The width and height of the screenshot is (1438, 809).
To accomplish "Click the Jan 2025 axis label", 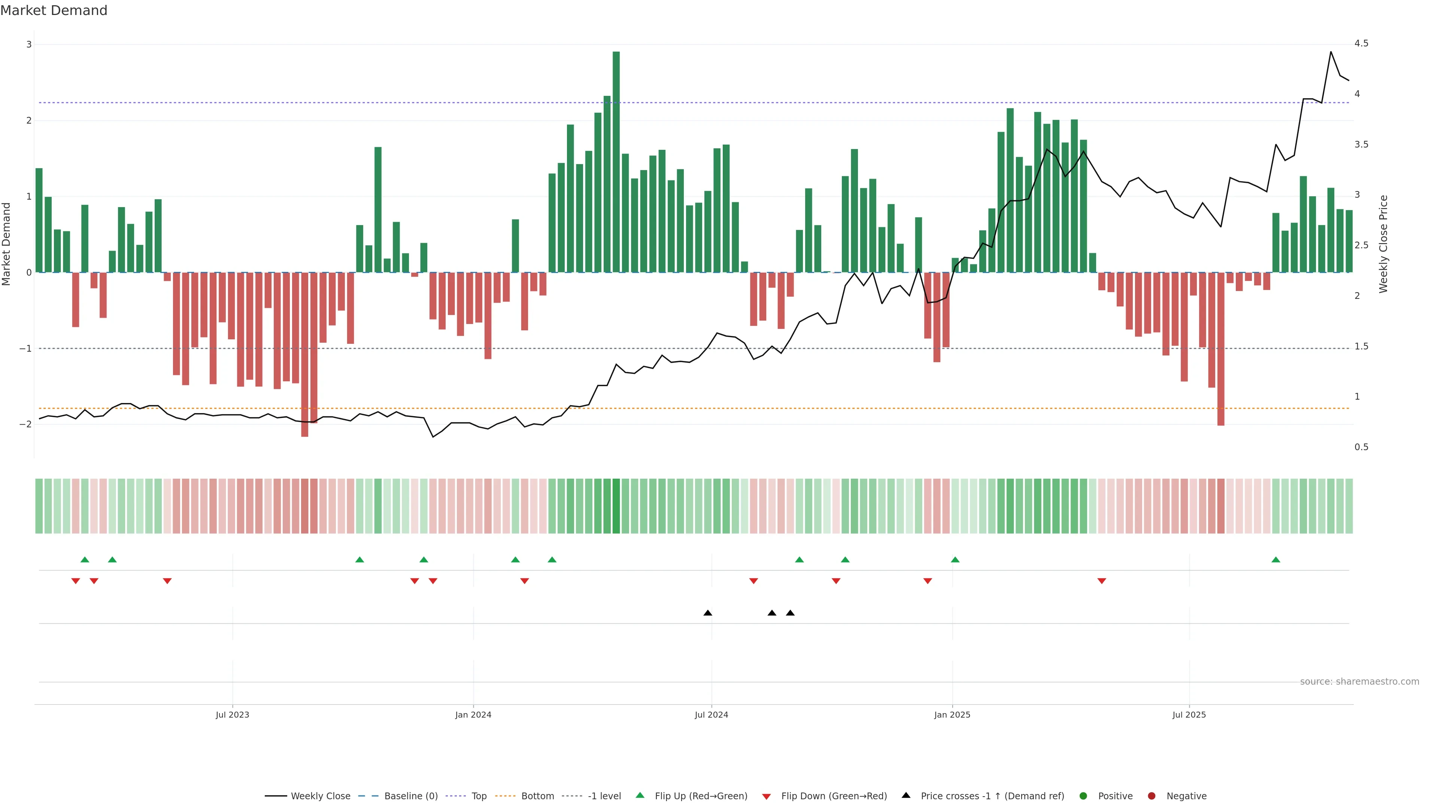I will coord(952,715).
